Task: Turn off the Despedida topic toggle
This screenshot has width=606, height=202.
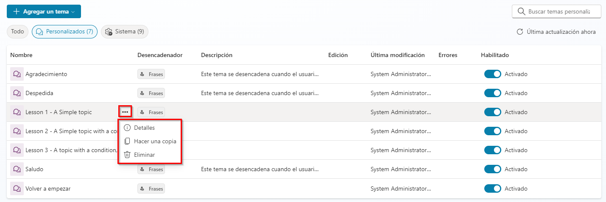Action: tap(492, 93)
